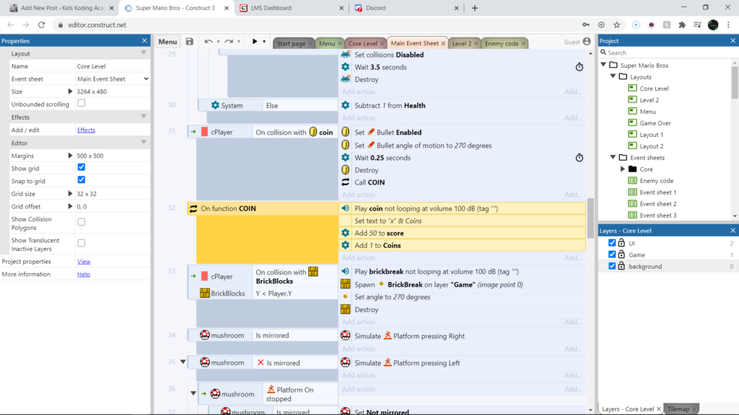
Task: Enable Show Translucent Inactive Layers checkbox
Action: tap(82, 243)
